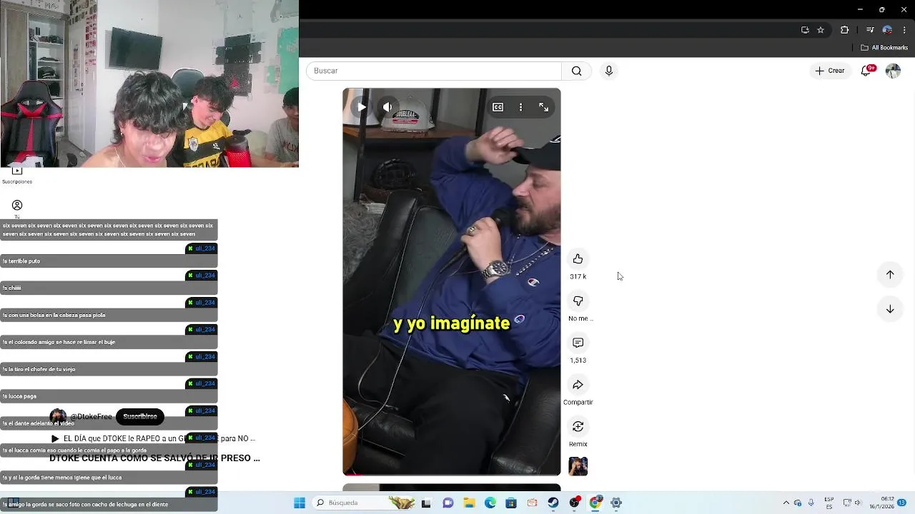Open the sound thumbnail below Remix

point(578,467)
